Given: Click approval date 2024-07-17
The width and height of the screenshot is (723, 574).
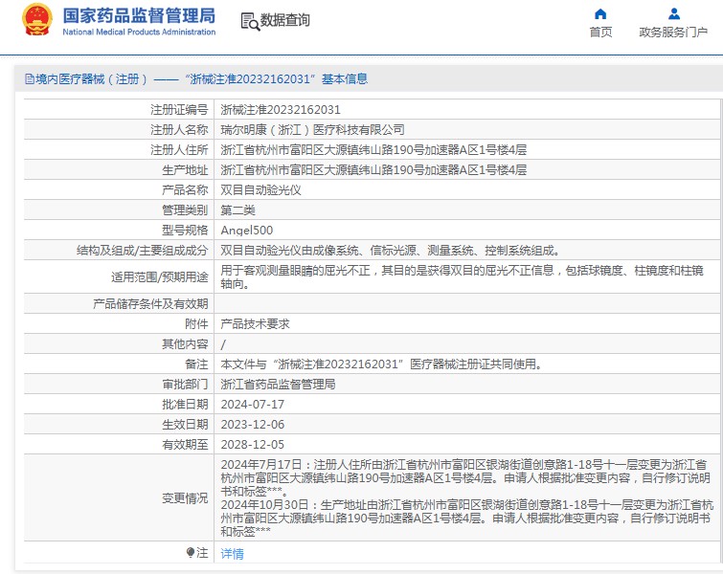Looking at the screenshot, I should (x=252, y=405).
